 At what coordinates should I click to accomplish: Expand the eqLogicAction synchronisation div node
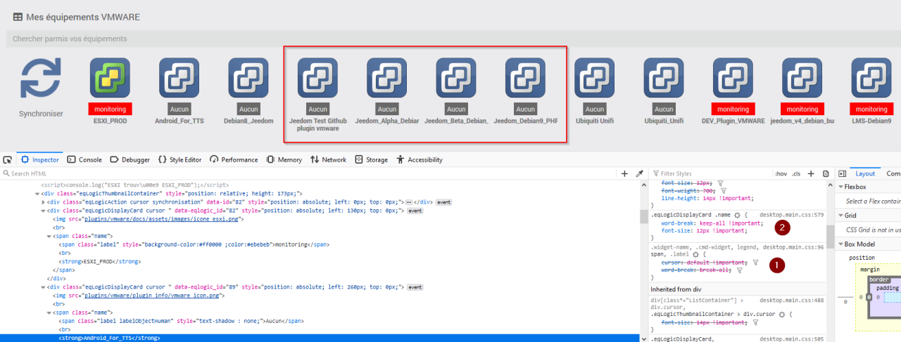(x=42, y=202)
